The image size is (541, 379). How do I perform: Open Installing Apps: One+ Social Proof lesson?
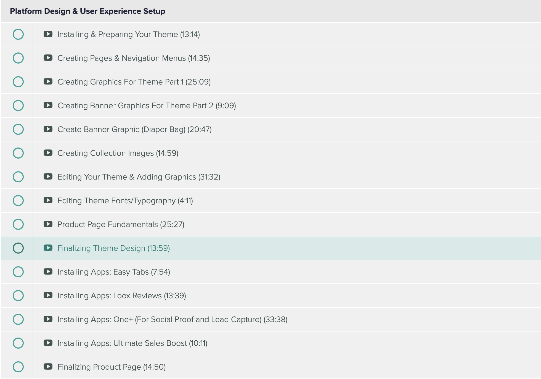pyautogui.click(x=172, y=319)
